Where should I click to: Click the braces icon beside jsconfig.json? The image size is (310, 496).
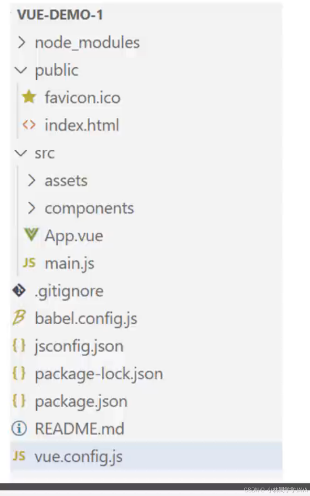[x=19, y=345]
